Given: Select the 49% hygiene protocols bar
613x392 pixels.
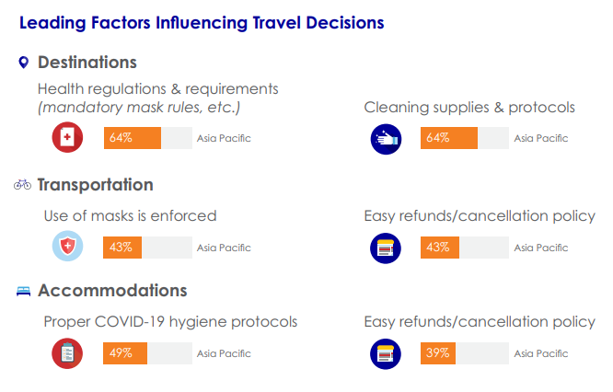Looking at the screenshot, I should (147, 353).
